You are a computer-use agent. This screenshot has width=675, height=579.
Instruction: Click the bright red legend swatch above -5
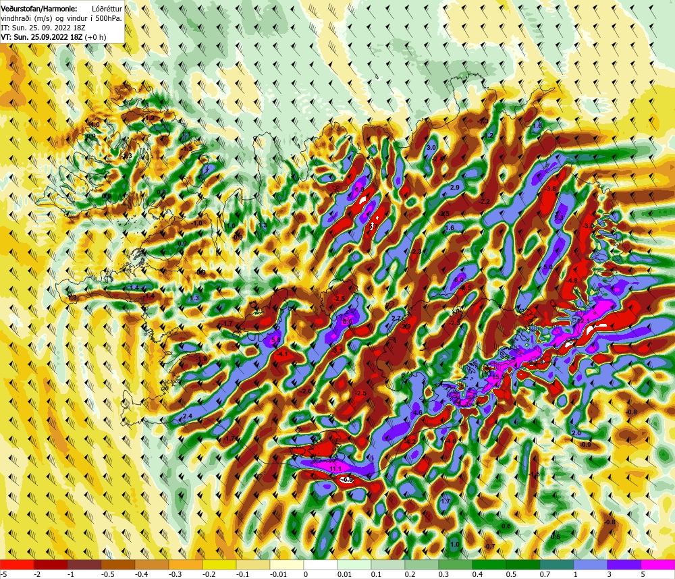pyautogui.click(x=17, y=564)
